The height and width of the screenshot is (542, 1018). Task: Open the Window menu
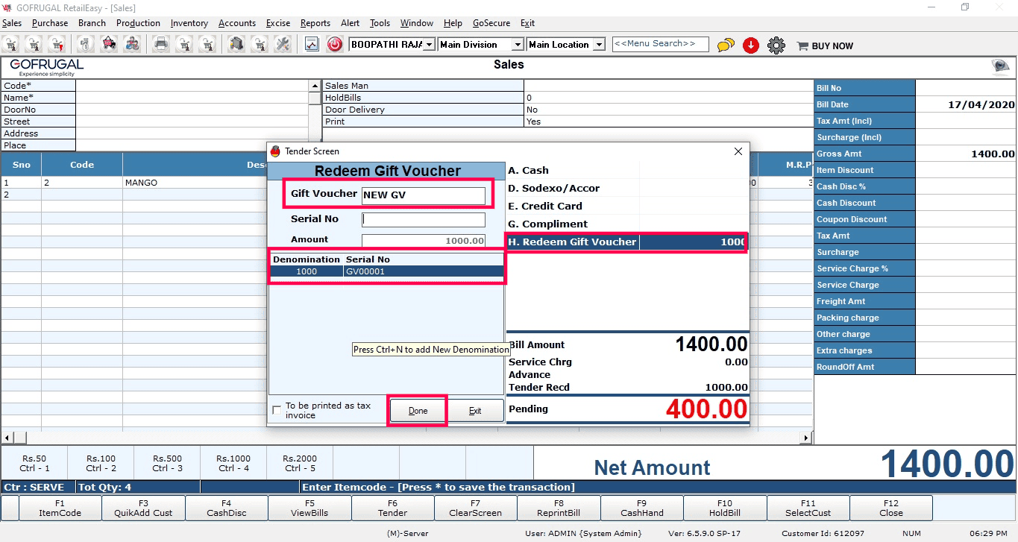(417, 23)
